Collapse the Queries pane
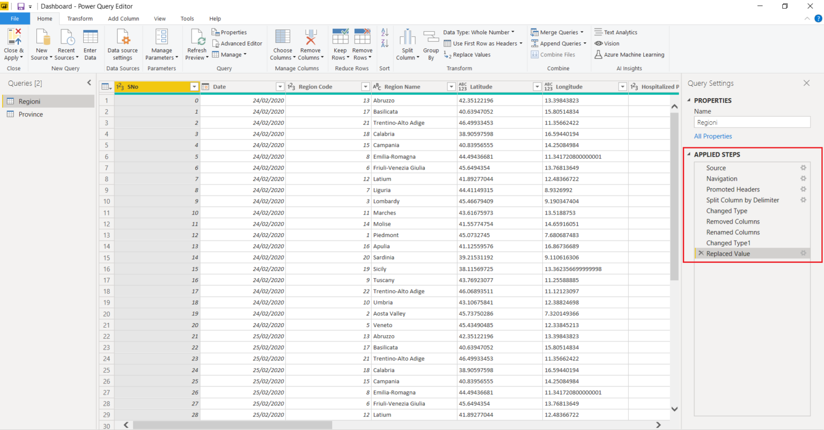This screenshot has height=430, width=824. (89, 83)
